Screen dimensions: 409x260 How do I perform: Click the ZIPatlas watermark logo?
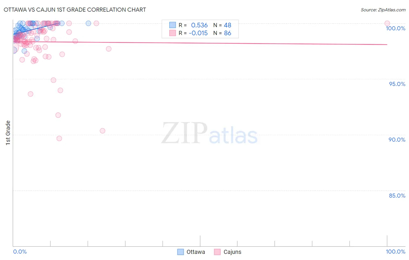click(209, 133)
